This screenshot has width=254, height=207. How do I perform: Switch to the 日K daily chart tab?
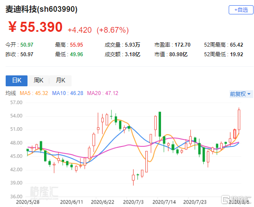tap(17, 81)
